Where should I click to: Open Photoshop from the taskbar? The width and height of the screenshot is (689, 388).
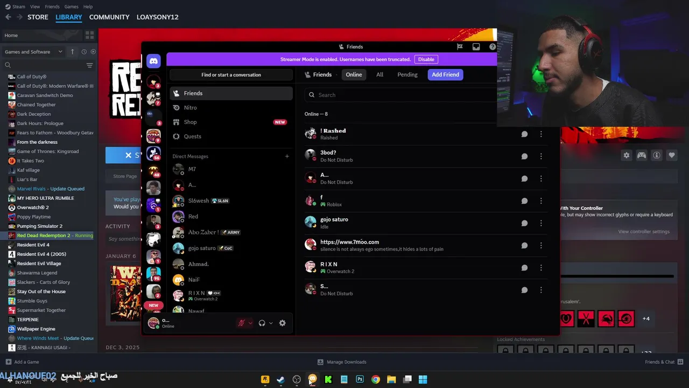tap(360, 379)
